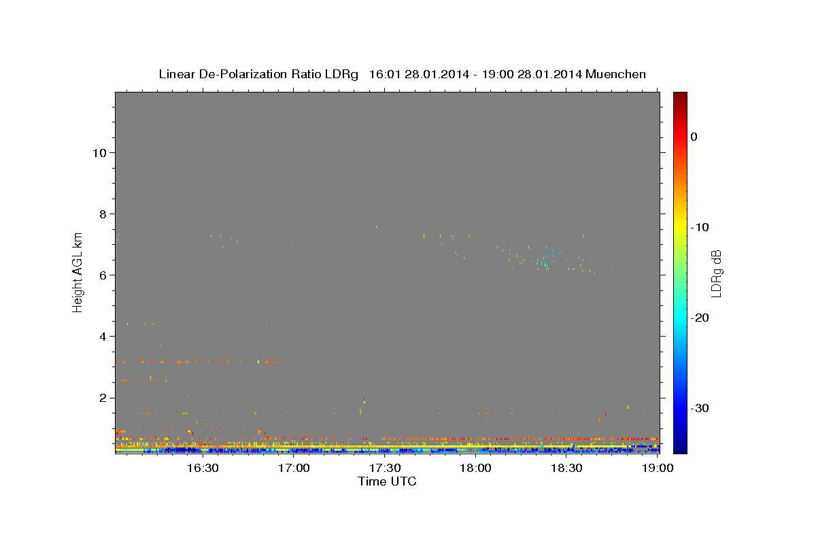This screenshot has width=816, height=544.
Task: Click the colorbar value -10
Action: point(700,227)
